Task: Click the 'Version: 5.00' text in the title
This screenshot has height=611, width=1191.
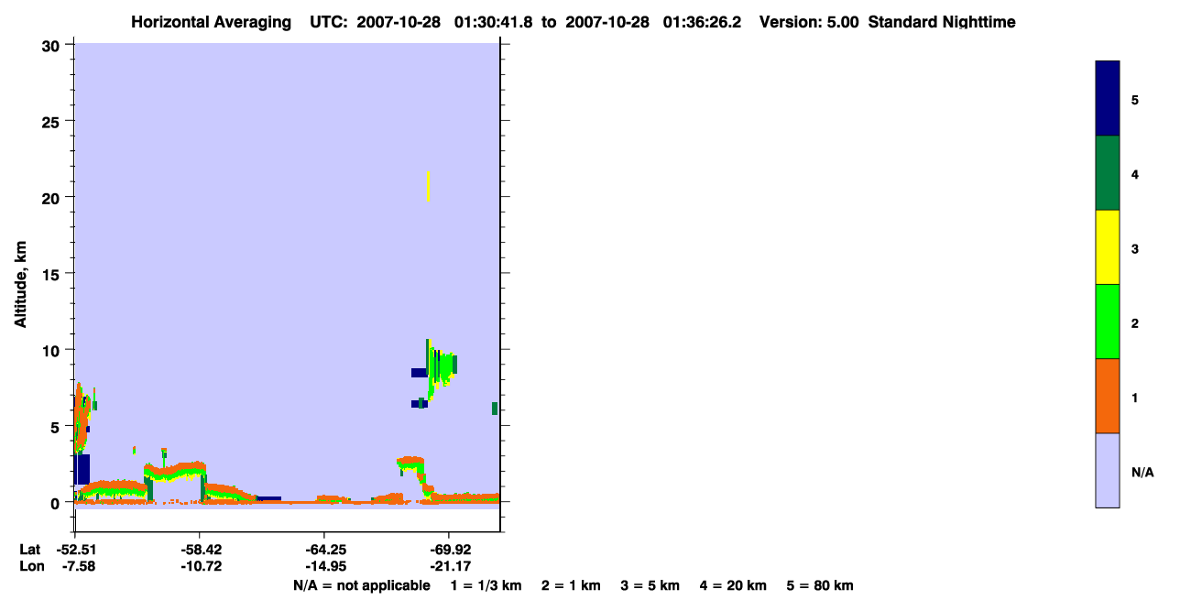Action: point(809,22)
